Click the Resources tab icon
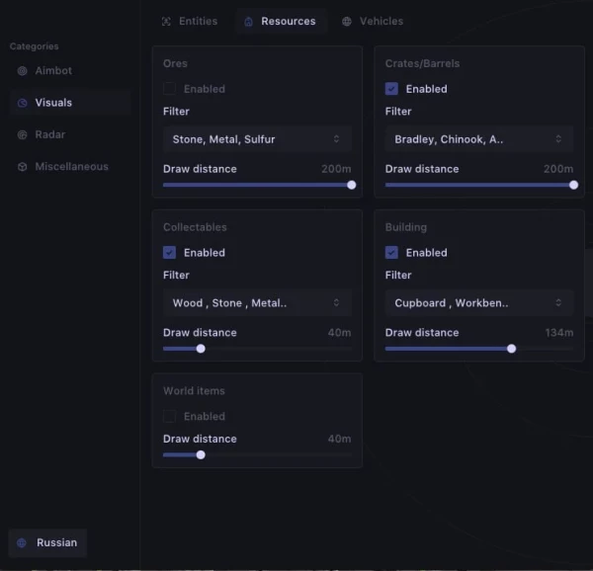The width and height of the screenshot is (593, 571). (248, 22)
